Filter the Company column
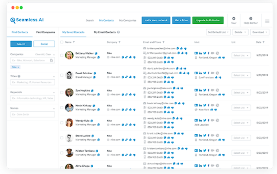 120,42
